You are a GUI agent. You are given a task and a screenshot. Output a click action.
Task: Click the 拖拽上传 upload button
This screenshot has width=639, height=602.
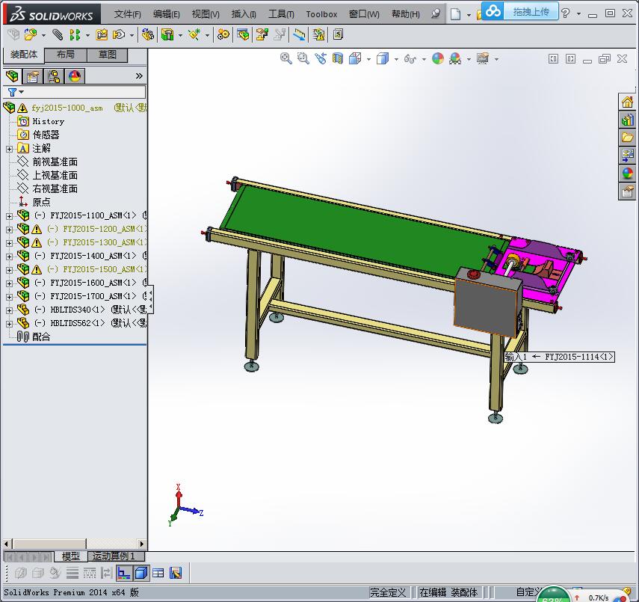(x=522, y=12)
